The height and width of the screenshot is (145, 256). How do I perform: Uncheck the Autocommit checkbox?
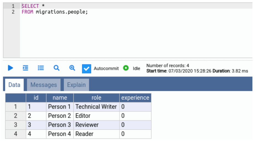[x=87, y=69]
